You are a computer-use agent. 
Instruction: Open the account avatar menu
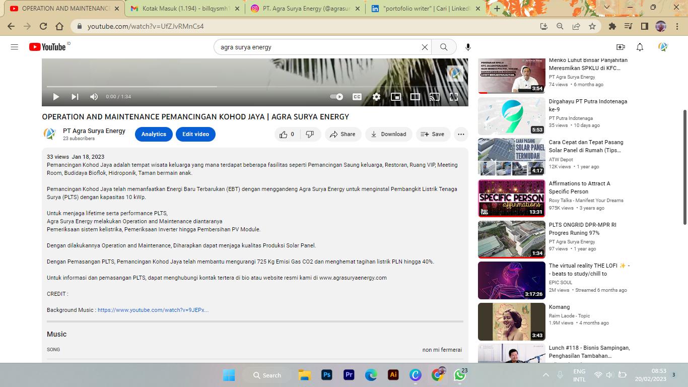point(663,47)
